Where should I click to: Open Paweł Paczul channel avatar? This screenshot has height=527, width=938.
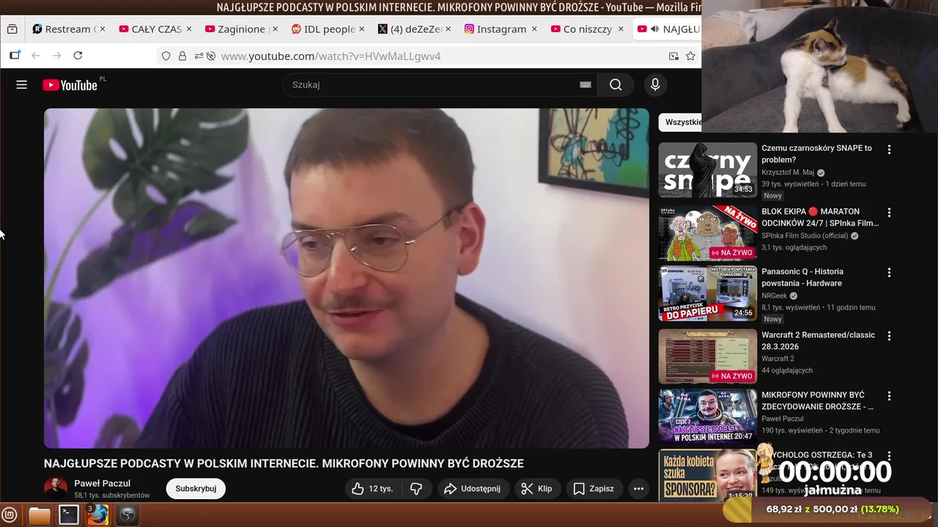pyautogui.click(x=56, y=489)
